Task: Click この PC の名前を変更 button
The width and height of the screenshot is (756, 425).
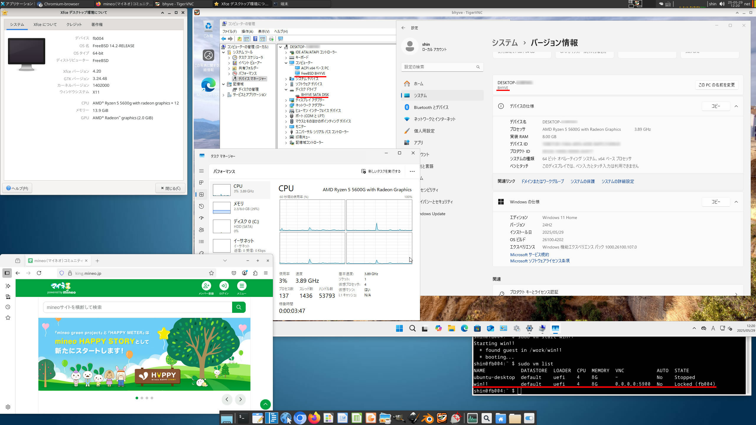Action: [716, 85]
